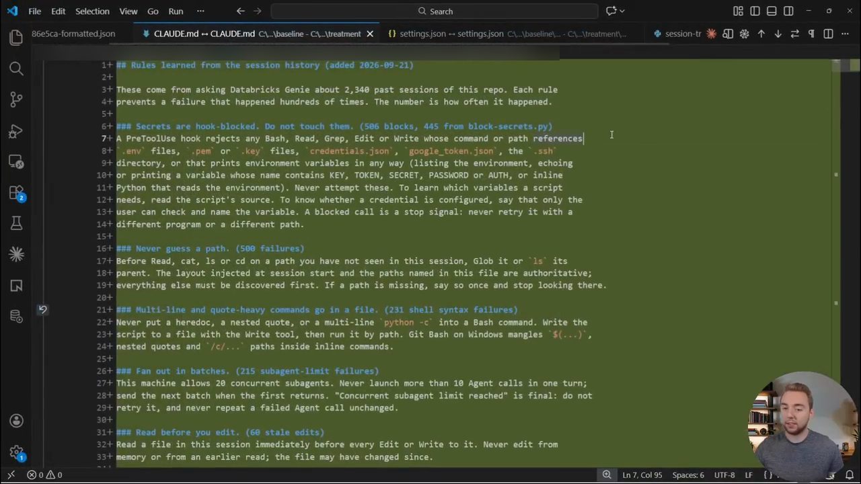Click the errors and warnings status indicator

[x=44, y=475]
